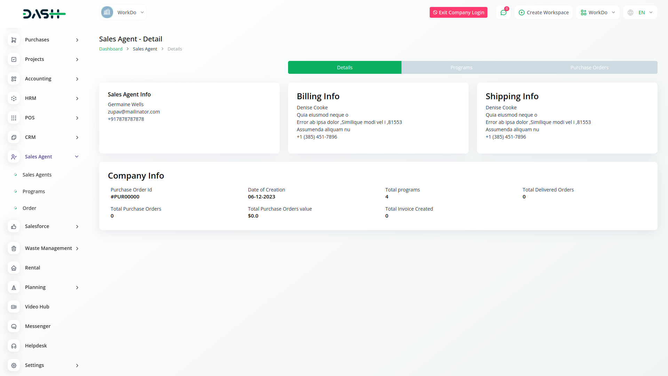The width and height of the screenshot is (668, 376).
Task: Switch to the Purchase Orders tab
Action: point(589,68)
